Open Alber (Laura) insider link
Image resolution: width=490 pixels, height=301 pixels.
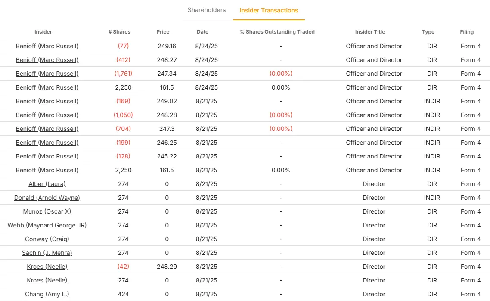pos(47,184)
